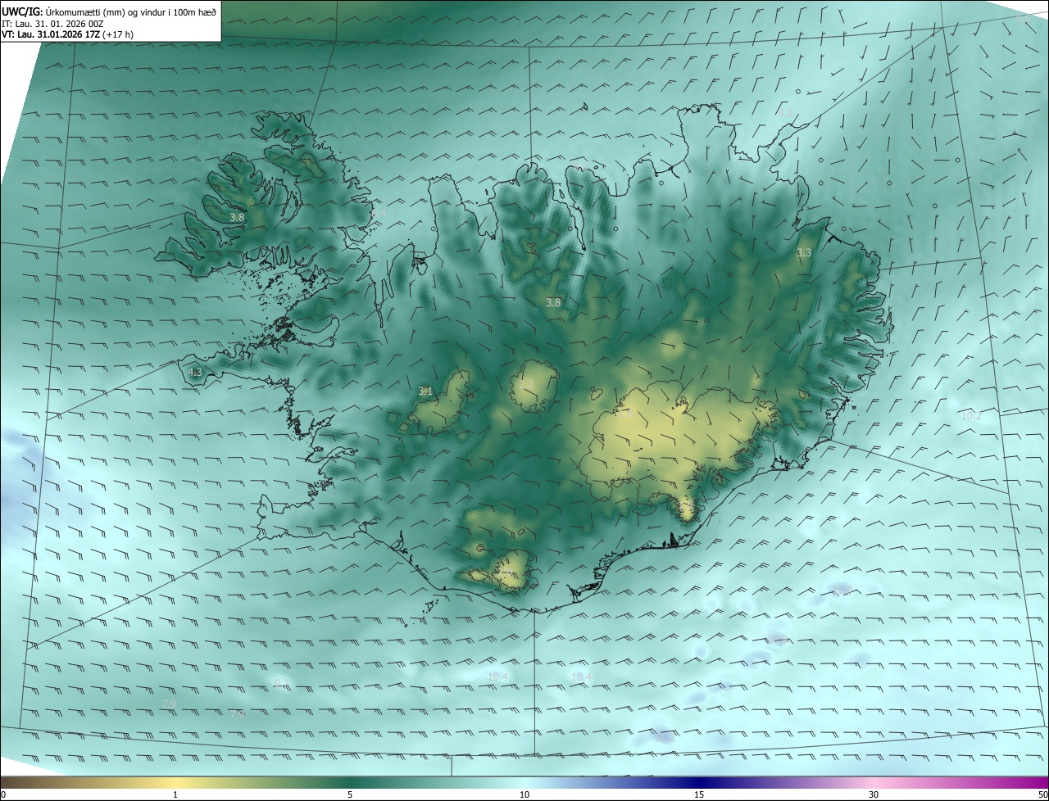Click the 3.8 value in the Westfjords
Screen dimensions: 1049x801
tap(237, 217)
